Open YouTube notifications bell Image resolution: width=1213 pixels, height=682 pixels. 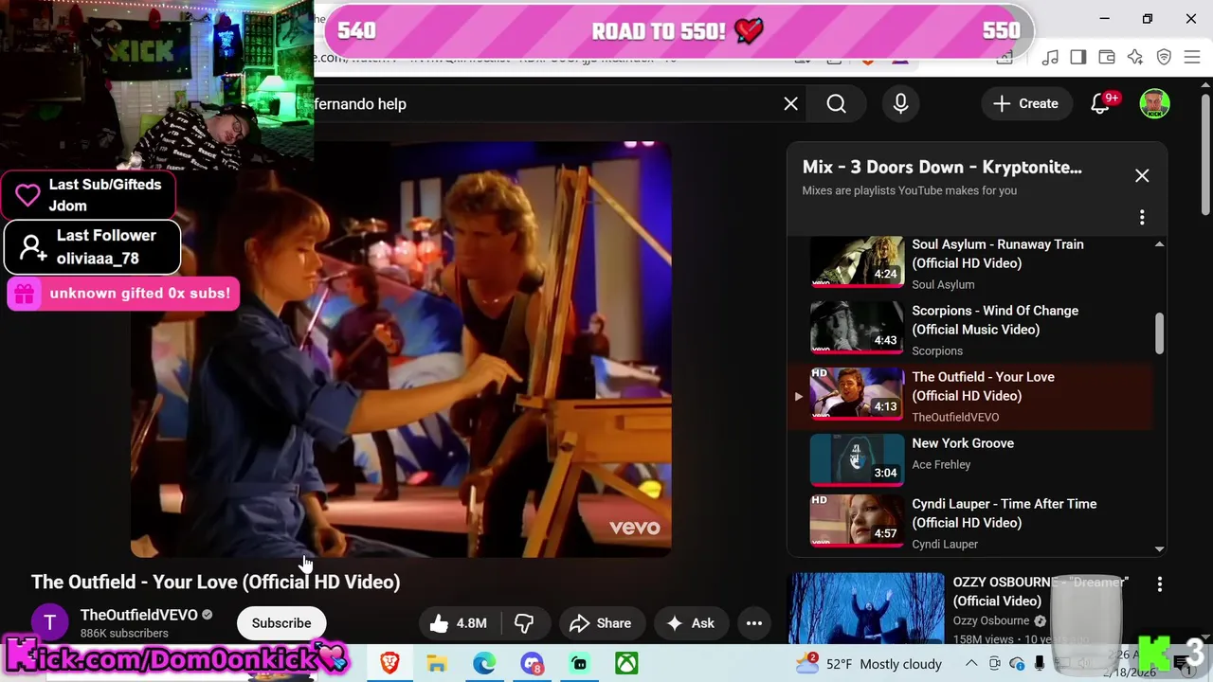coord(1100,104)
